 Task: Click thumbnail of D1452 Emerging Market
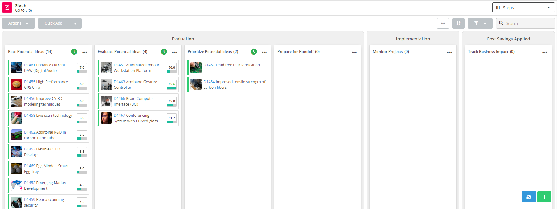(17, 185)
